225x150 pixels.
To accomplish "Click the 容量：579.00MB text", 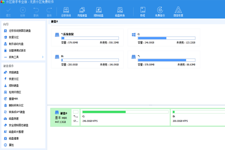I will [69, 42].
